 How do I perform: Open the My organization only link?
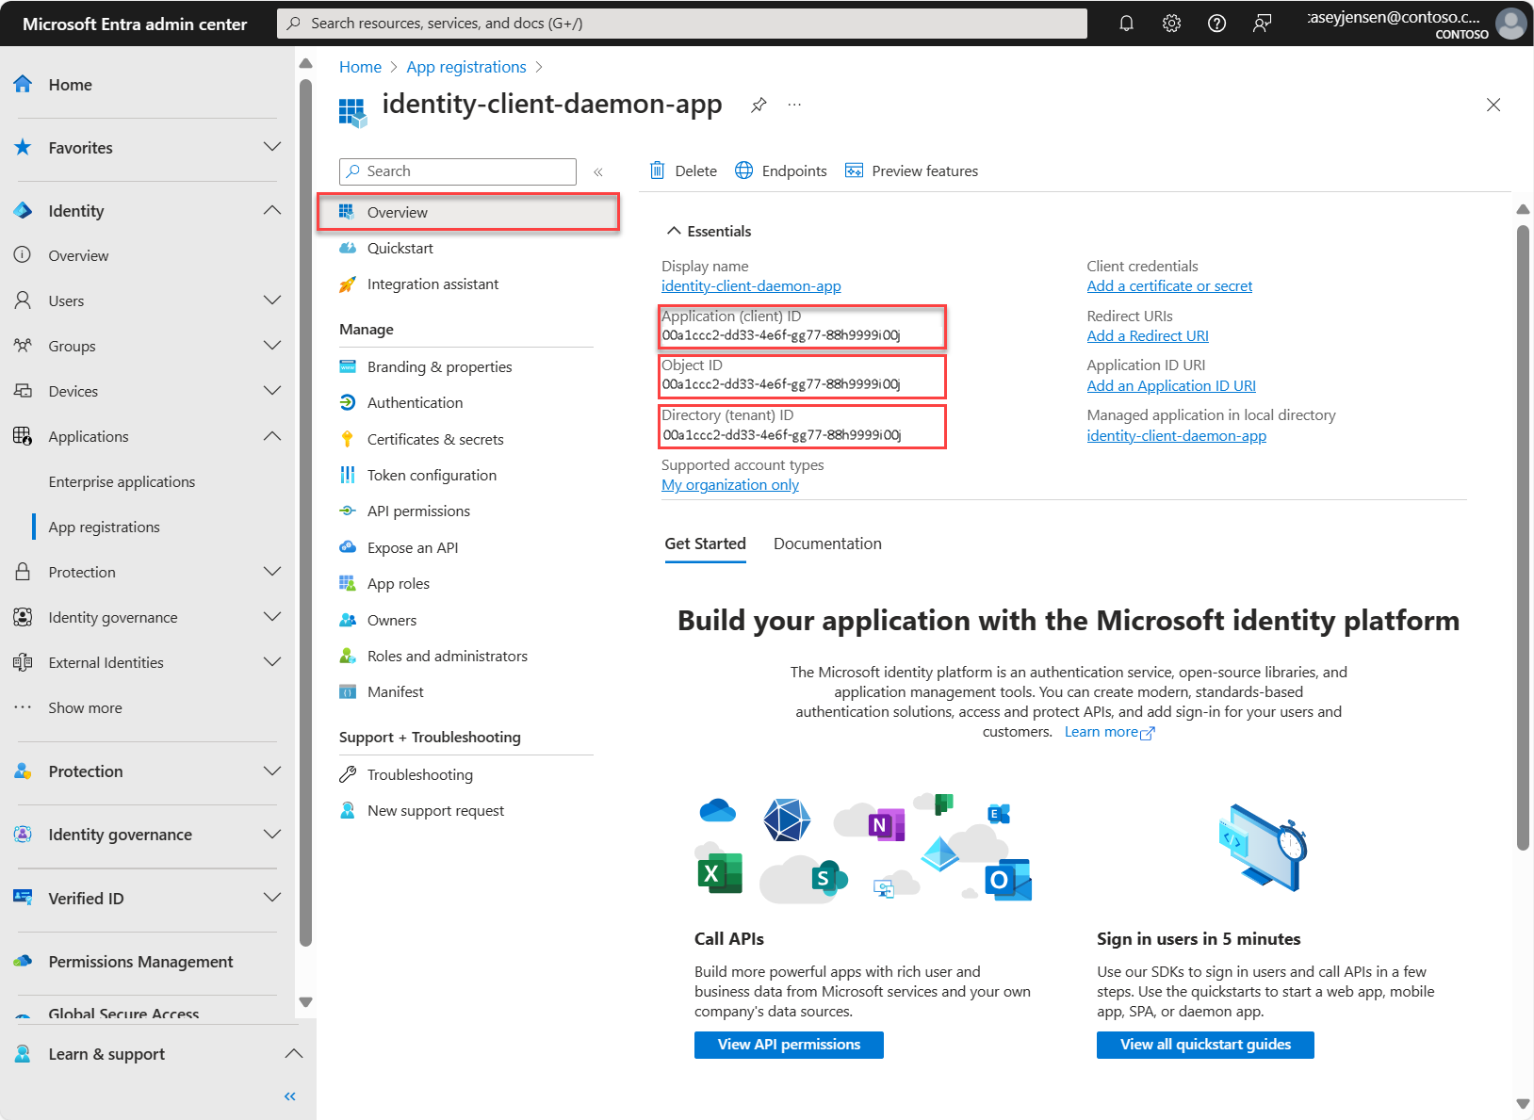[x=730, y=485]
